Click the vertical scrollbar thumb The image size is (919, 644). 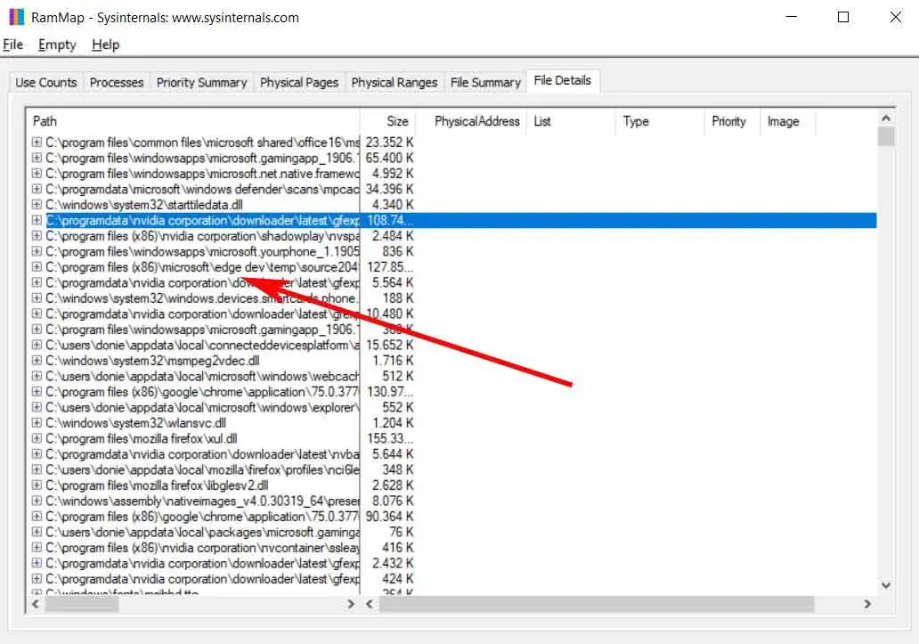(885, 136)
